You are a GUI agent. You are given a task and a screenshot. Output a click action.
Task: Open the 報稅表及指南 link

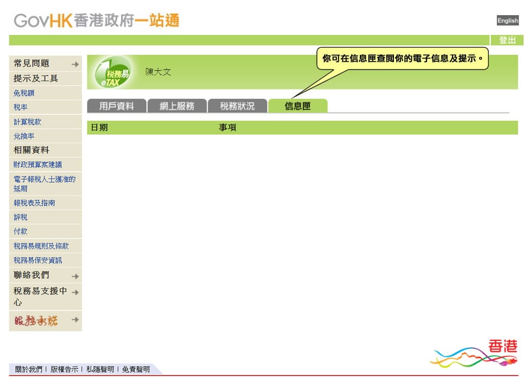point(35,203)
